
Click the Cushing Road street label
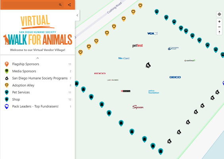(114, 8)
